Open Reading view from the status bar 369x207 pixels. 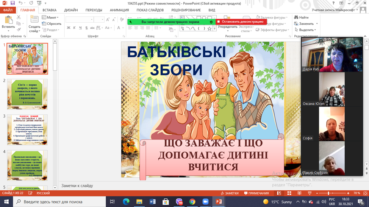(x=299, y=193)
